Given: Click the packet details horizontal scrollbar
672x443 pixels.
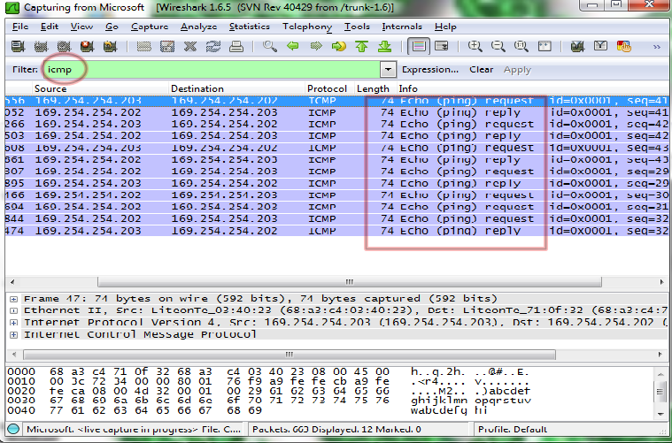Looking at the screenshot, I should [290, 355].
